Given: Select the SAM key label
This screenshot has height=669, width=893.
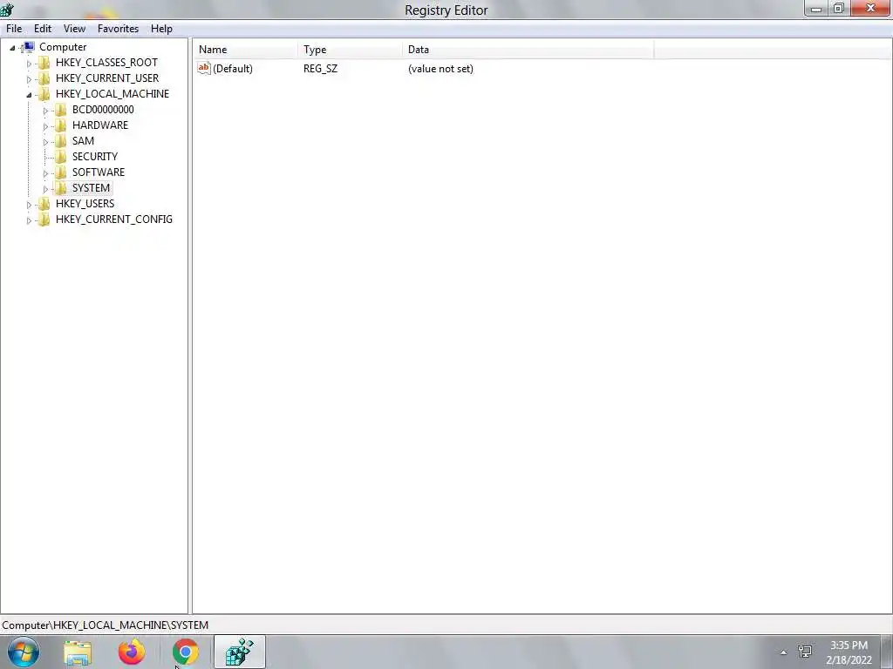Looking at the screenshot, I should (83, 141).
